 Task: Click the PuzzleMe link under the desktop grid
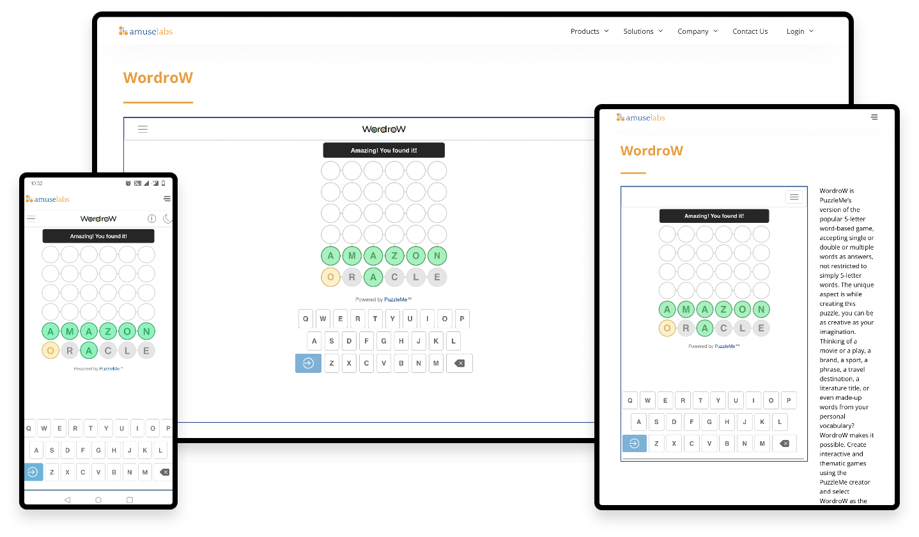[397, 299]
